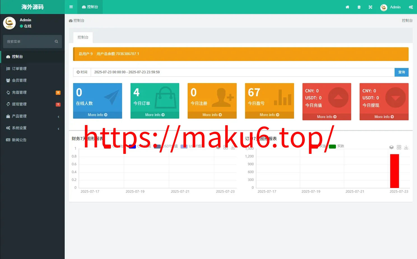
Task: Toggle the USDT提现 legend swatch
Action: (x=184, y=146)
